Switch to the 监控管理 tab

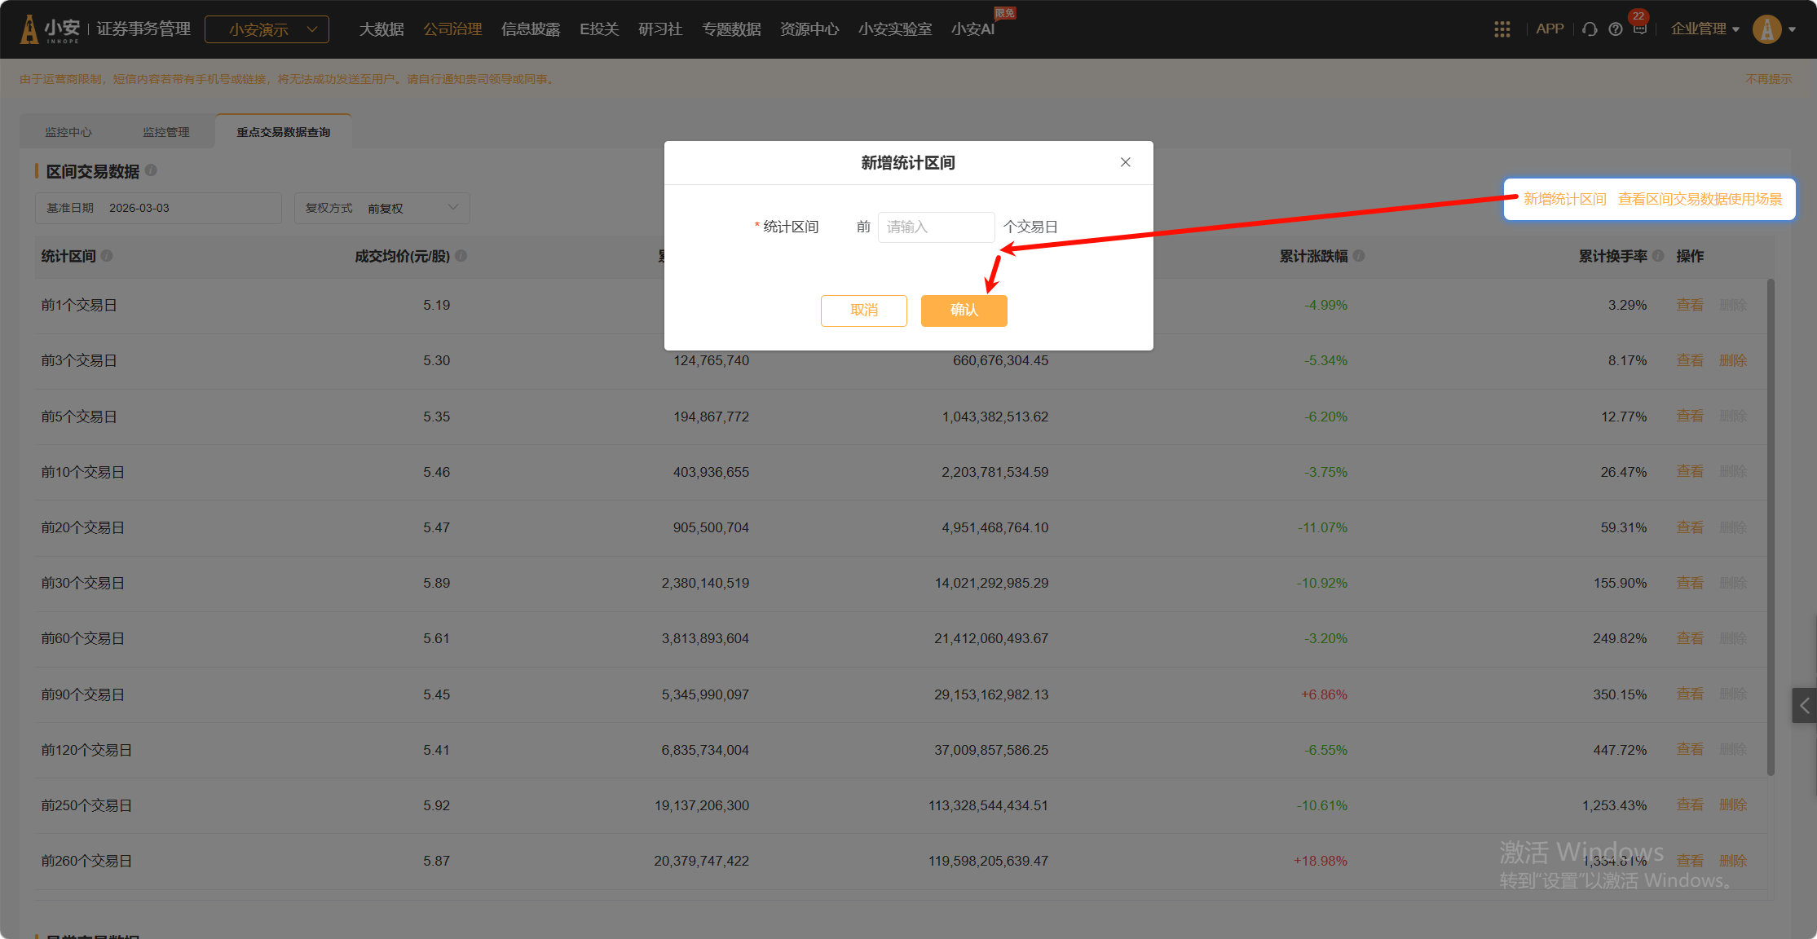pyautogui.click(x=166, y=132)
